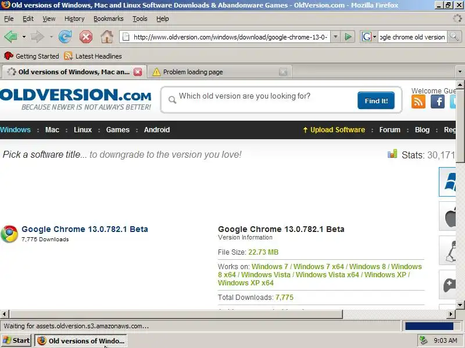Open the Latest Headlines feed bookmark
Image resolution: width=465 pixels, height=348 pixels.
(93, 56)
